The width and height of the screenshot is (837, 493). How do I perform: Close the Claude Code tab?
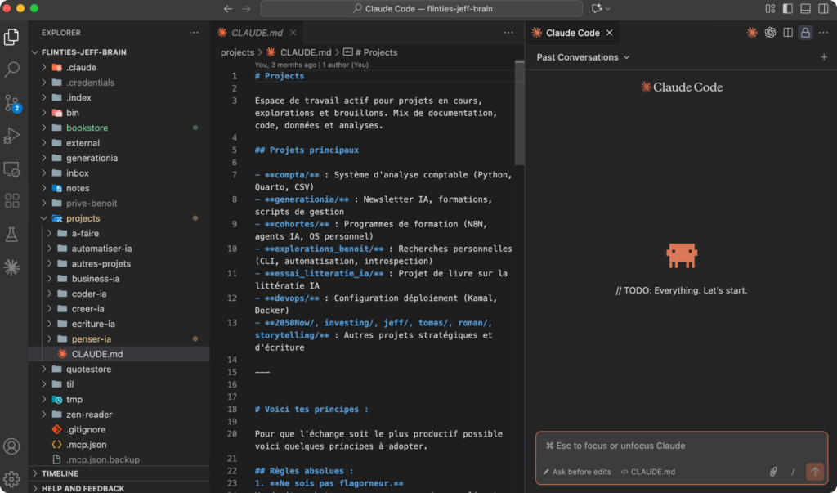click(609, 33)
